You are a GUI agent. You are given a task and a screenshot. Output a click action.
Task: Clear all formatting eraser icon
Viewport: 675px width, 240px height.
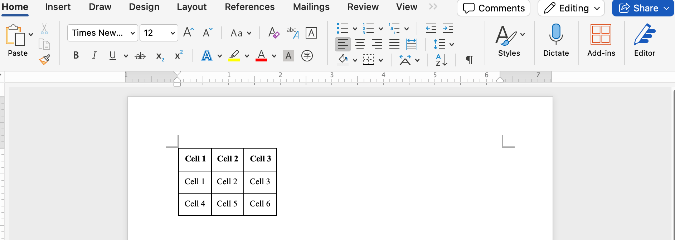coord(274,33)
